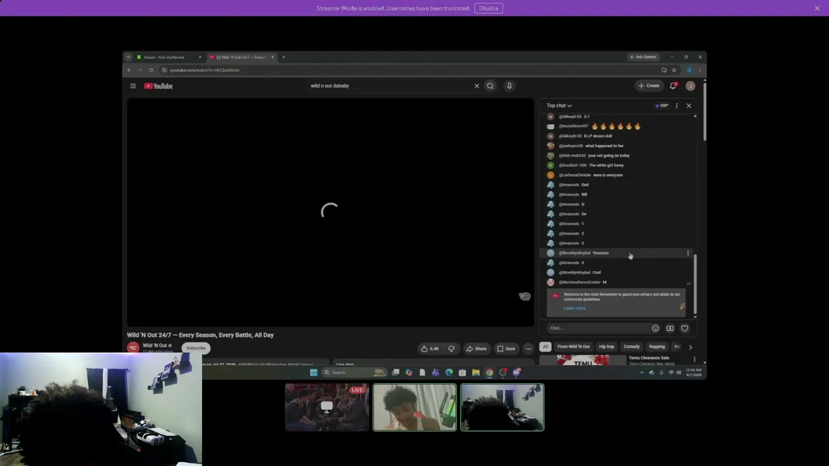The image size is (829, 466).
Task: Open the tab search dropdown in Chrome
Action: click(x=128, y=57)
